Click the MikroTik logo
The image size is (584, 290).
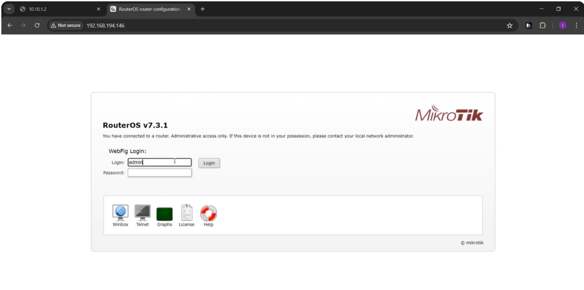(449, 114)
